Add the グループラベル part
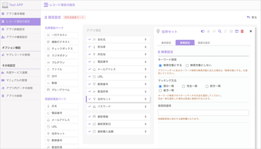The height and width of the screenshot is (149, 261). (62, 90)
